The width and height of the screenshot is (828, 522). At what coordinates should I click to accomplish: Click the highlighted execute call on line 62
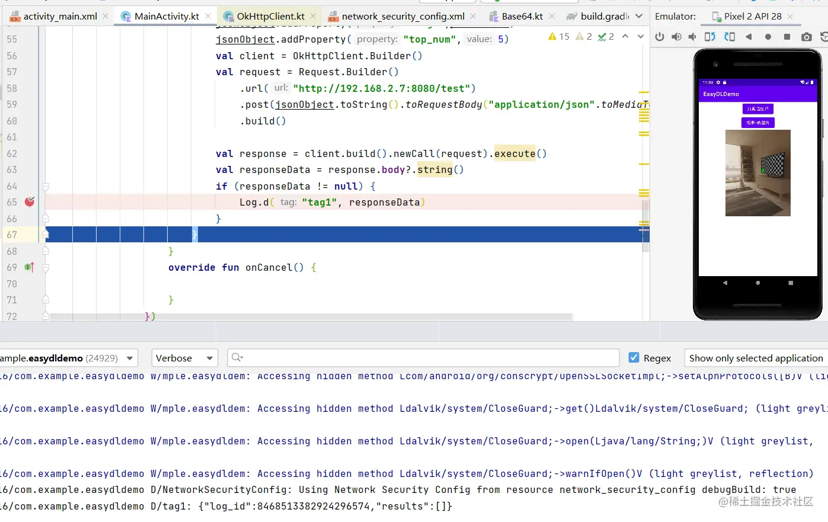(514, 153)
